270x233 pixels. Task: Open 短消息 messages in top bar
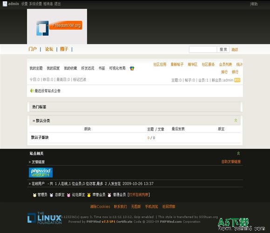48,4
